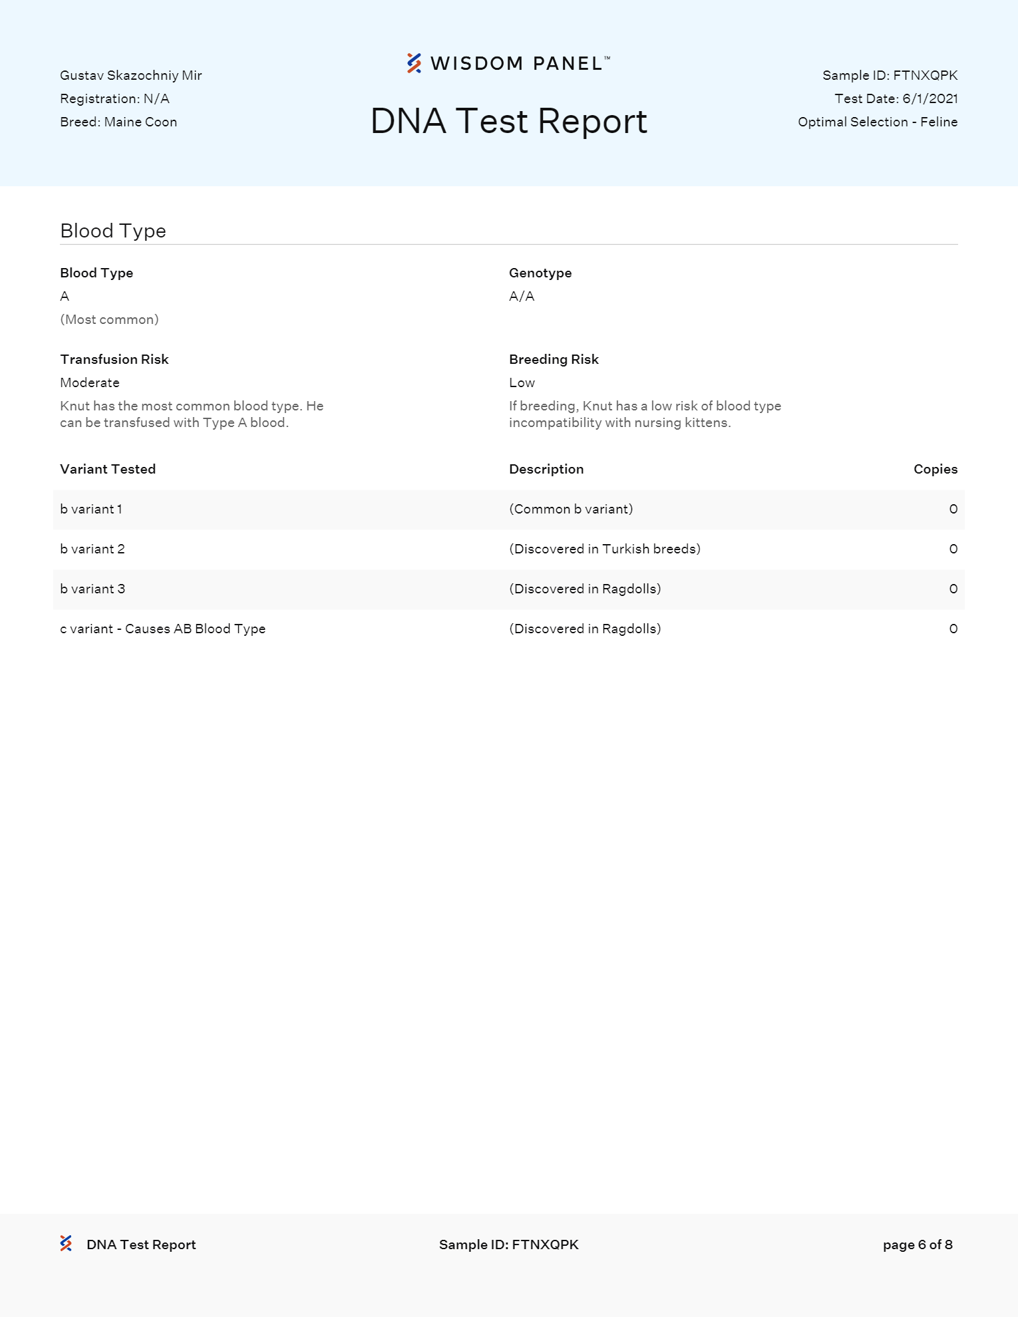Screen dimensions: 1018x1317
Task: Click the Genotype A/A value
Action: tap(522, 296)
